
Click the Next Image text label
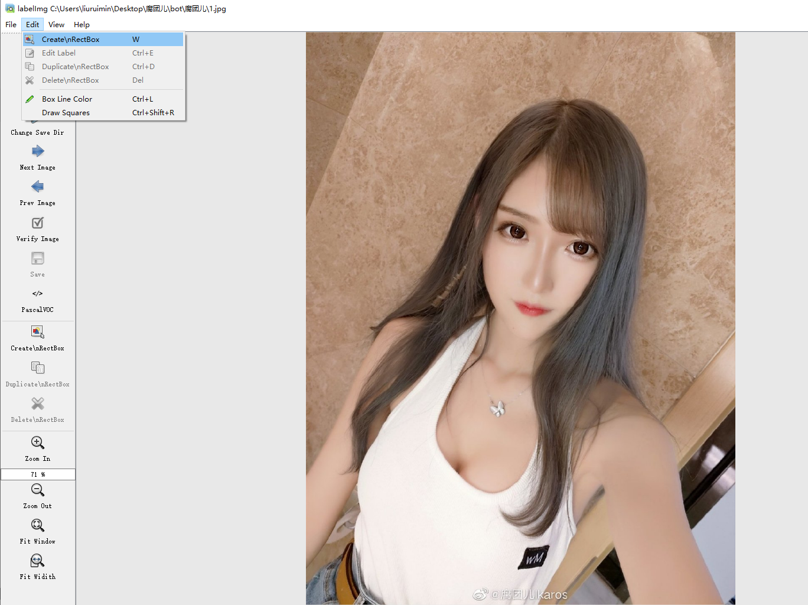(x=38, y=168)
